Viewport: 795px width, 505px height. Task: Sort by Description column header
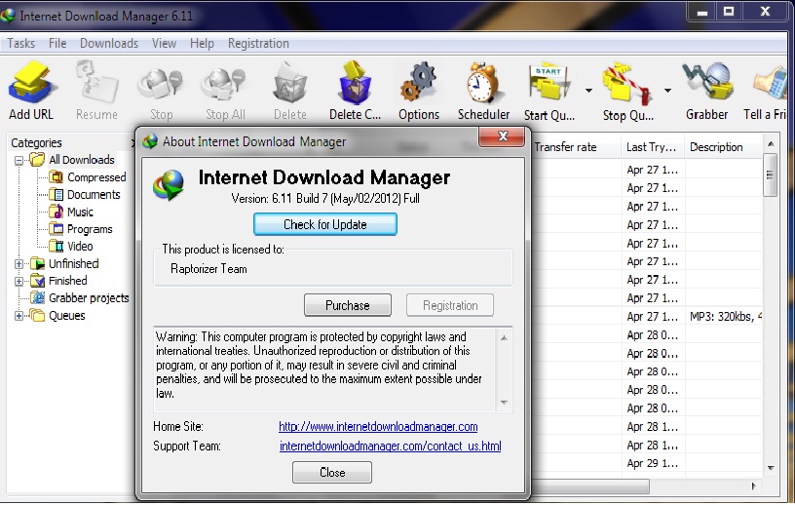(x=723, y=146)
